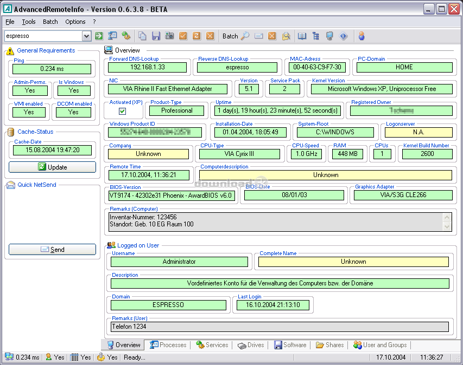Click the PC-Domain value HOME

point(404,67)
